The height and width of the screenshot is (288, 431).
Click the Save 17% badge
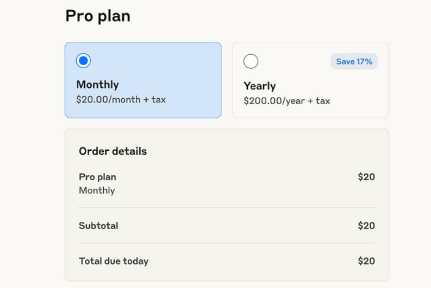354,61
